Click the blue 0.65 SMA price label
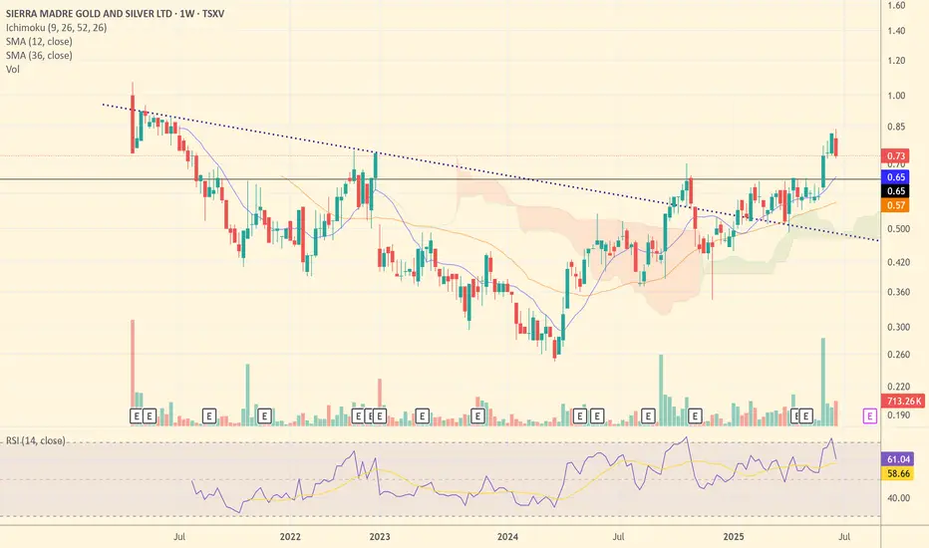The width and height of the screenshot is (929, 548). pos(896,177)
